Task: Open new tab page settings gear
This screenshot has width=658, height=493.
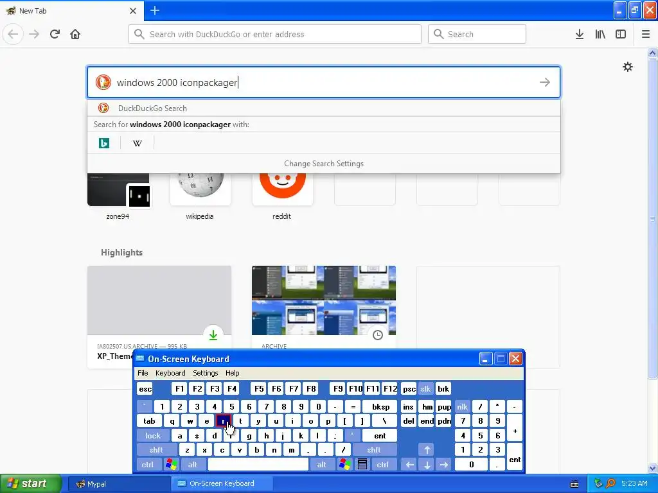Action: pyautogui.click(x=628, y=67)
